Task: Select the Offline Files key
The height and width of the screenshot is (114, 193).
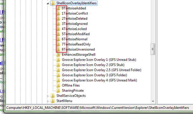Action: point(71,86)
